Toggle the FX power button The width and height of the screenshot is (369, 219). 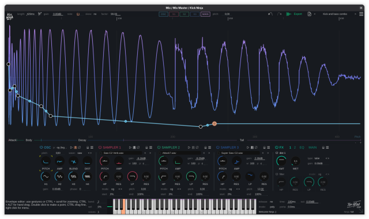click(277, 148)
